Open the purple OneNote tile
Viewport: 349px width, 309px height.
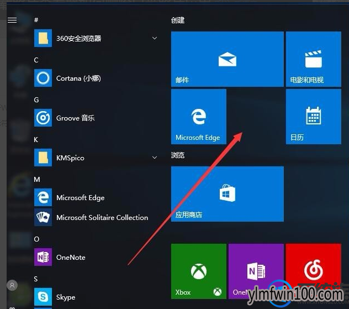pos(256,271)
